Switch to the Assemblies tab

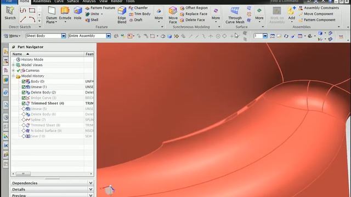point(42,1)
